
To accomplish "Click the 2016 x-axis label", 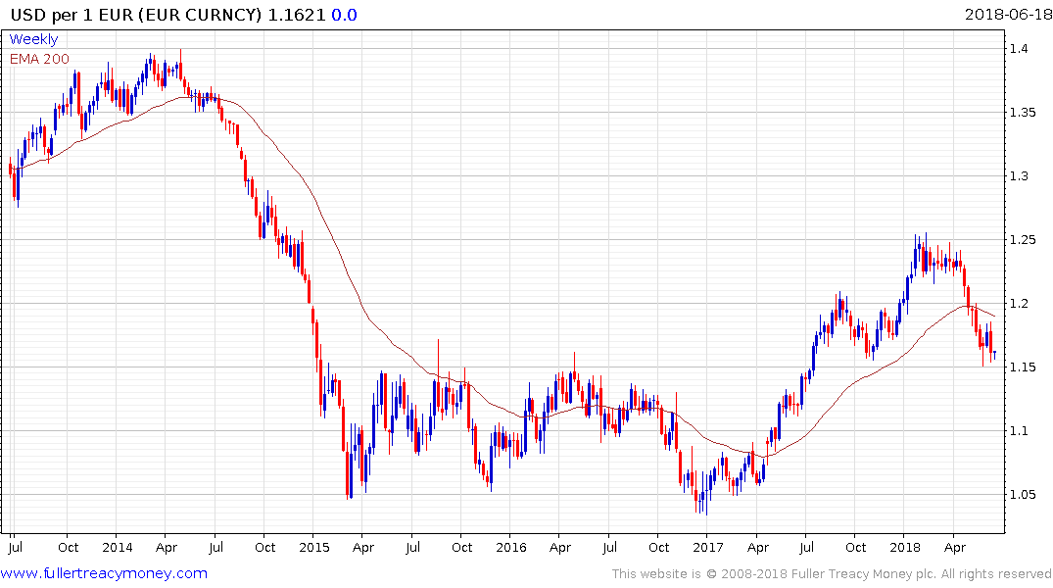I will pyautogui.click(x=511, y=548).
